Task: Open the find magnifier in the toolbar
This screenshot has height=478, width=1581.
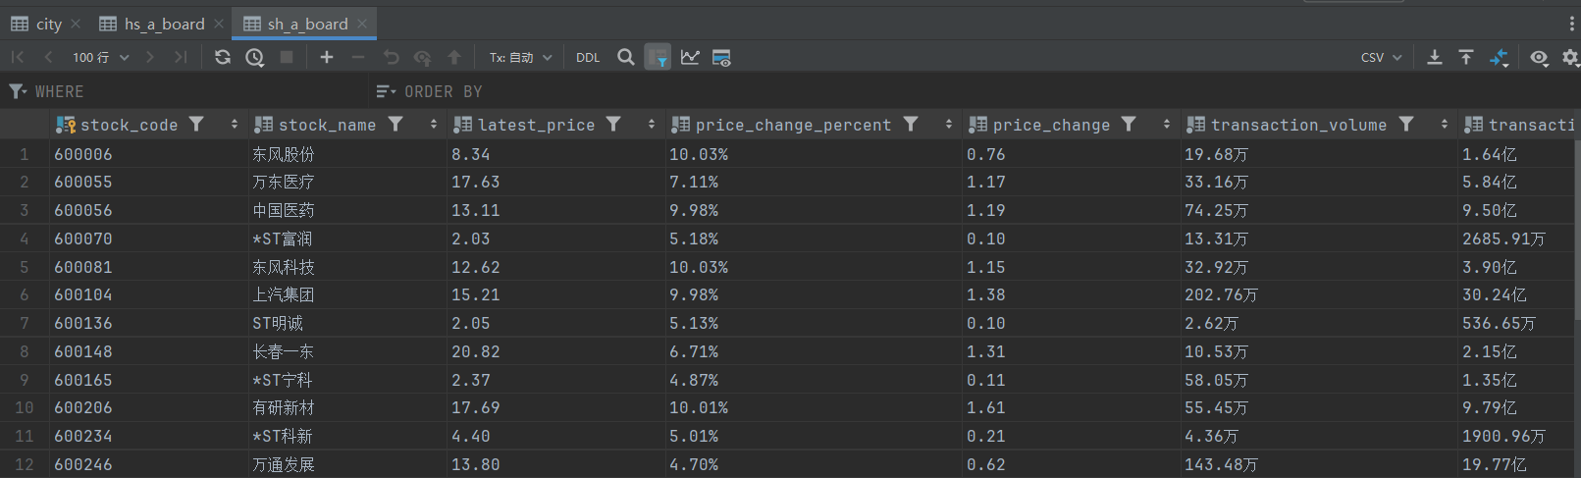Action: (625, 57)
